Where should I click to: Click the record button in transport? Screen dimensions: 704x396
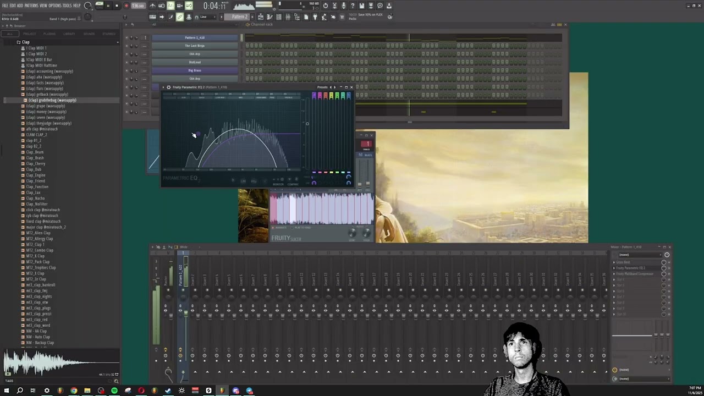(126, 5)
